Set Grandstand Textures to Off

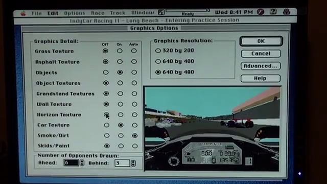[x=106, y=94]
